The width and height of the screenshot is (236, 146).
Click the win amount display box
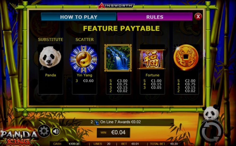click(x=113, y=132)
